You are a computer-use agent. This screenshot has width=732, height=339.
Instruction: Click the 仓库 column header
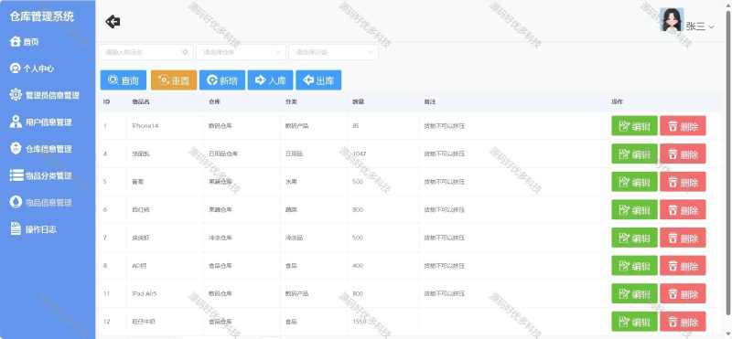click(x=214, y=101)
